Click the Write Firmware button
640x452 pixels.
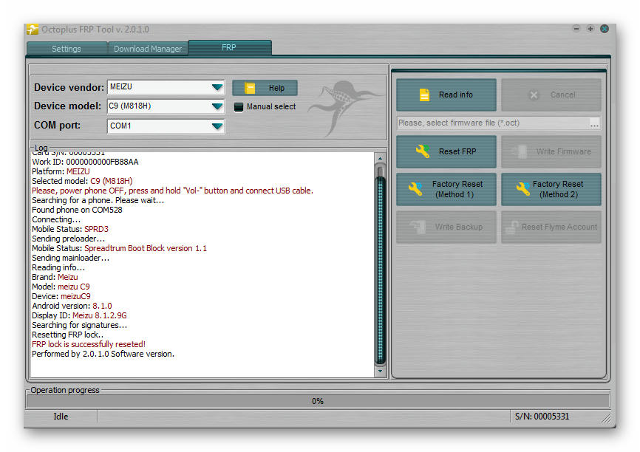point(551,151)
